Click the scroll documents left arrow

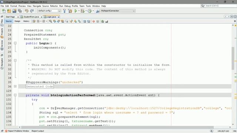click(x=226, y=17)
